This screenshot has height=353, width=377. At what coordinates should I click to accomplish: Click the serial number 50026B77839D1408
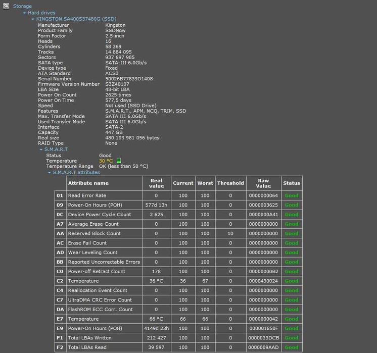(129, 79)
